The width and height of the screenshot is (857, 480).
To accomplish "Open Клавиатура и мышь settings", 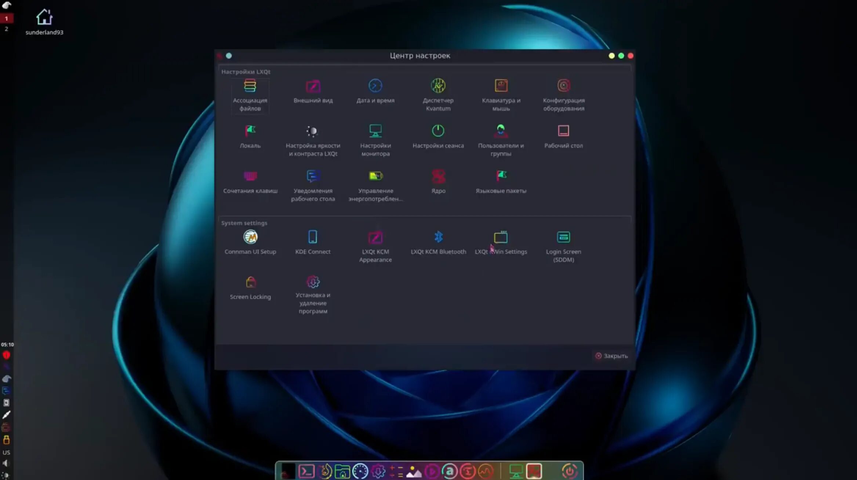I will click(x=501, y=95).
